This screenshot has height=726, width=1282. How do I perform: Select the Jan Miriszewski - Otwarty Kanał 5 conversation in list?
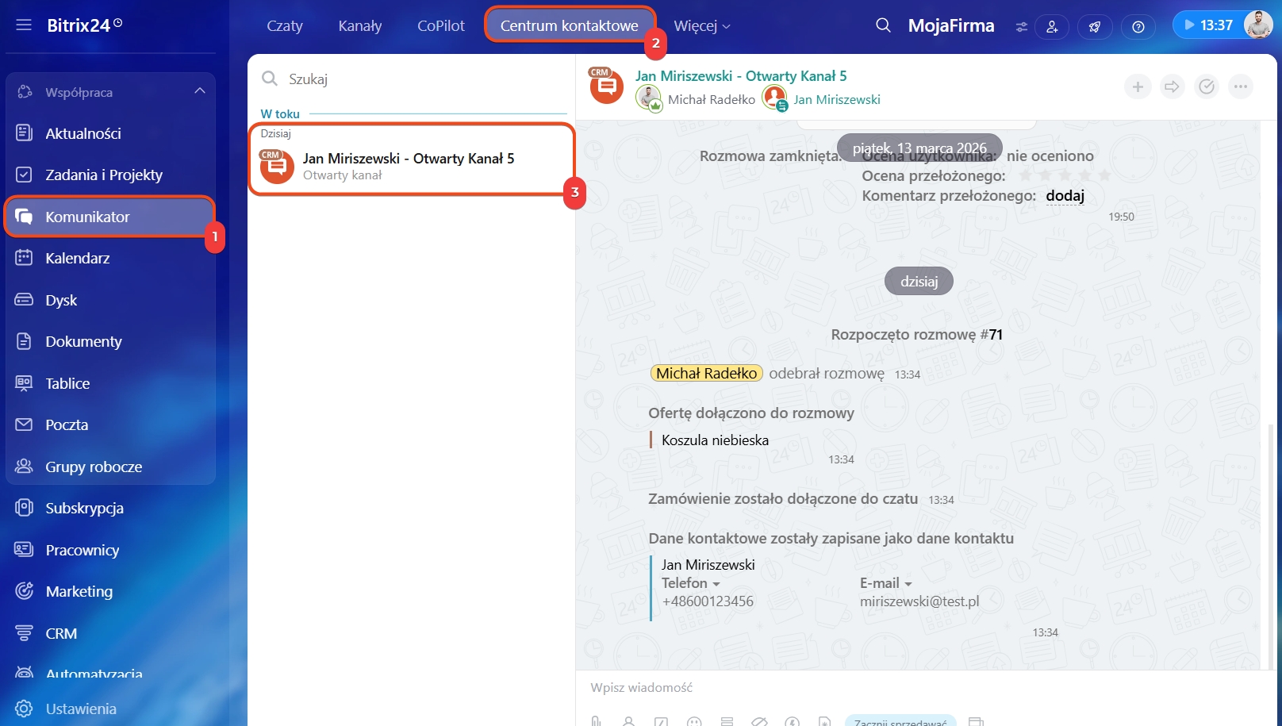click(411, 159)
